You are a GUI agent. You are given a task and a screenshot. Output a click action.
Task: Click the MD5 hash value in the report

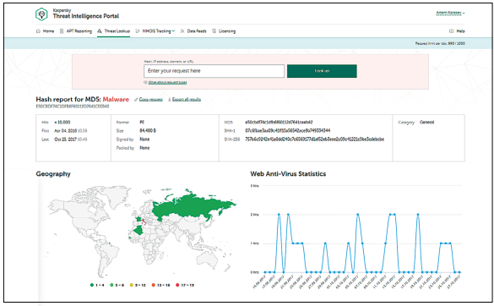[x=279, y=122]
